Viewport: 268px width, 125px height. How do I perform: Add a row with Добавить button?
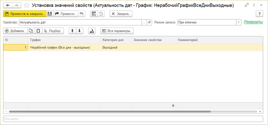point(15,31)
